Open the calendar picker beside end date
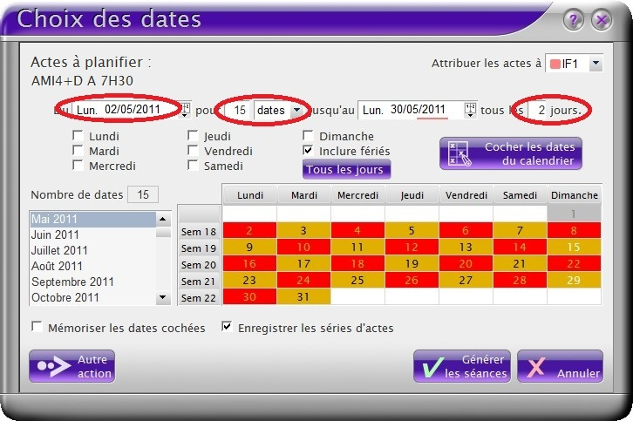The width and height of the screenshot is (633, 421). (471, 109)
